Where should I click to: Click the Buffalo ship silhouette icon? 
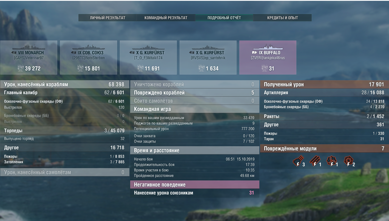268,47
